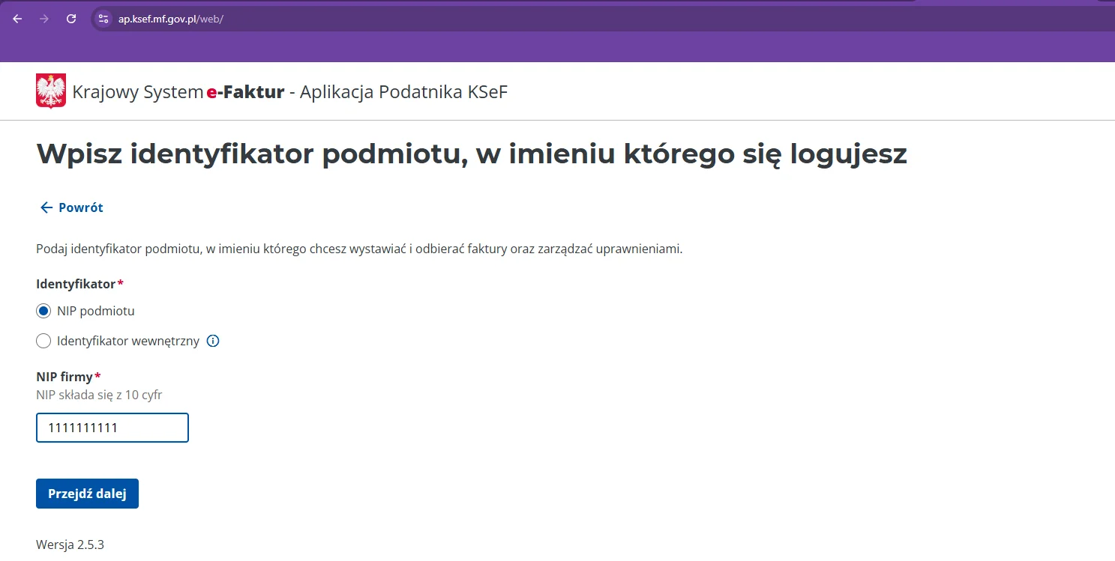Click the Wersja 2.5.3 text

click(70, 545)
